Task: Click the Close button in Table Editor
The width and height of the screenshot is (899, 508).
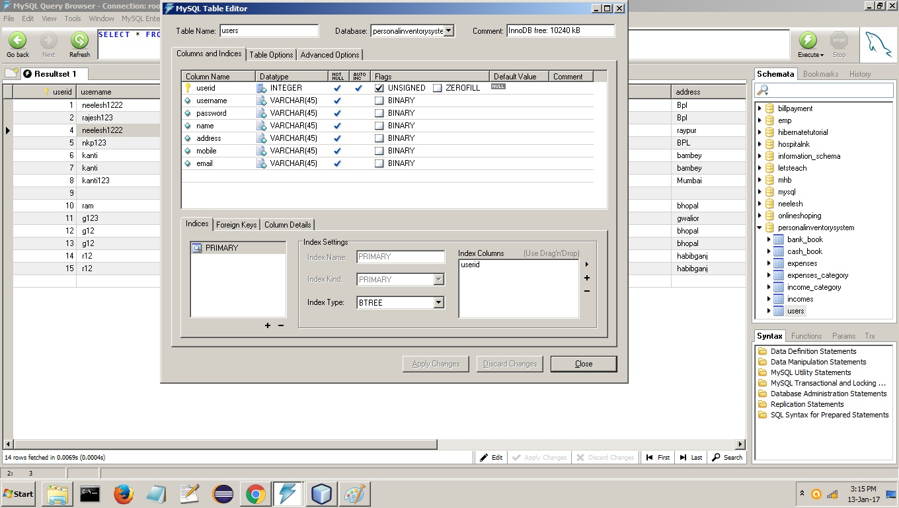Action: point(584,364)
